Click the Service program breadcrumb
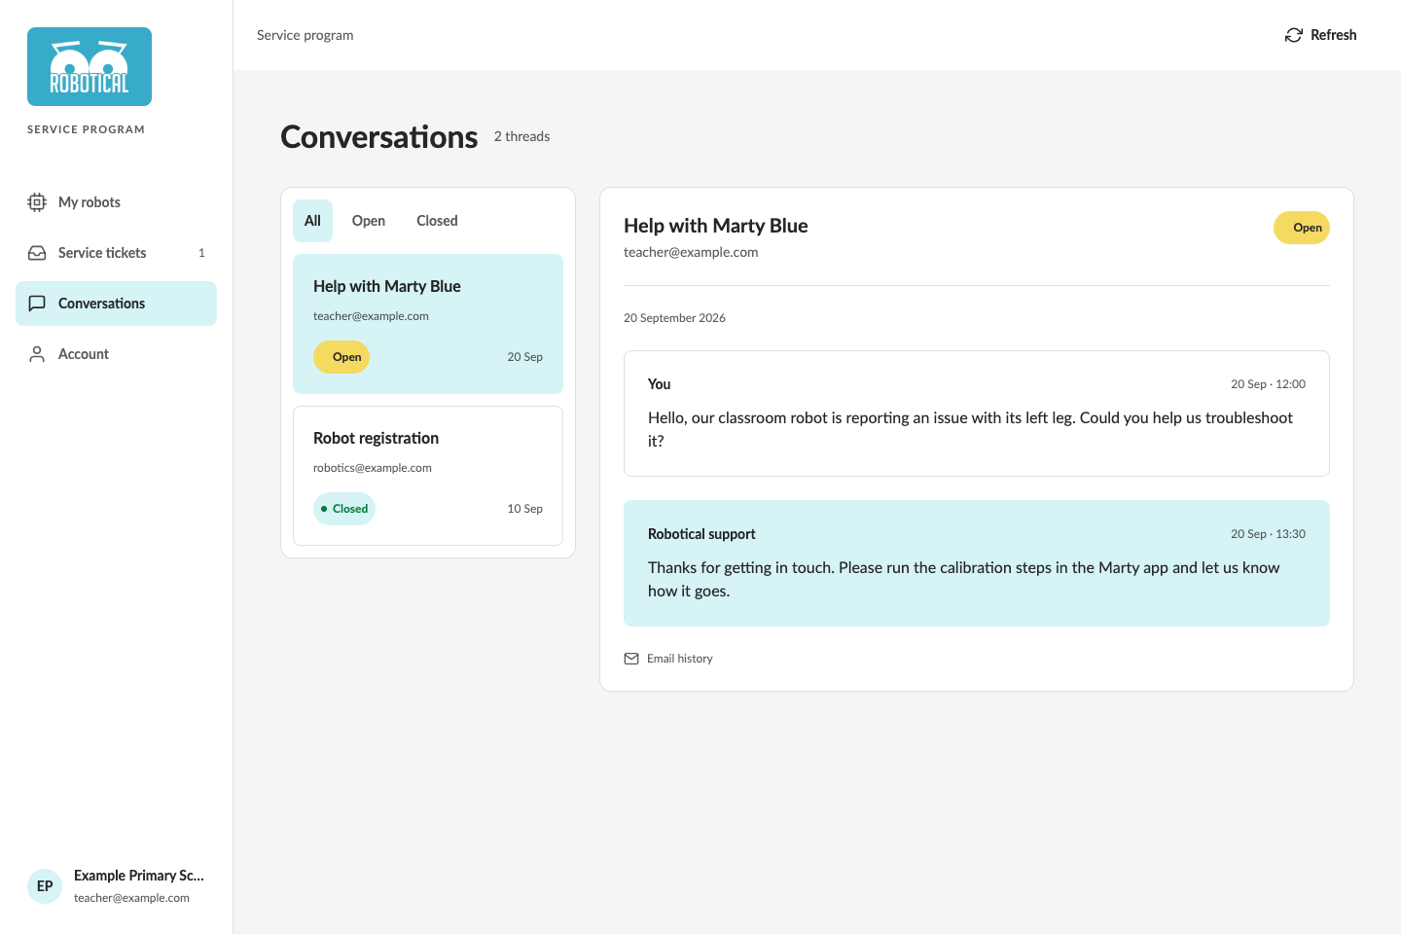 pos(305,35)
